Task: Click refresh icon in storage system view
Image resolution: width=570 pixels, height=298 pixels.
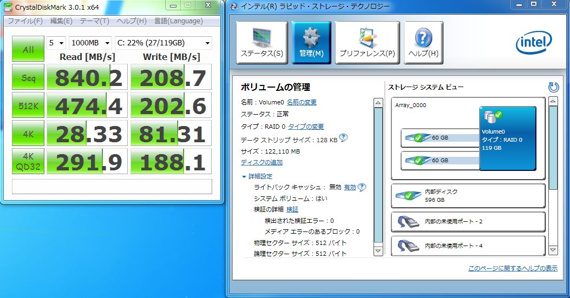Action: (553, 87)
